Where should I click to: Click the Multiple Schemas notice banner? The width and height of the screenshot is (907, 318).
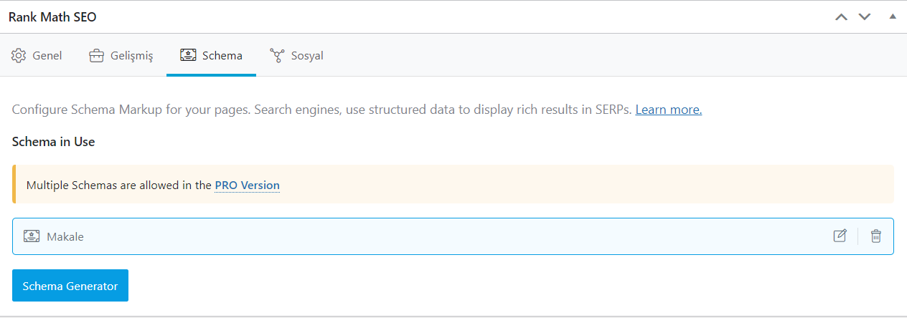pyautogui.click(x=453, y=184)
